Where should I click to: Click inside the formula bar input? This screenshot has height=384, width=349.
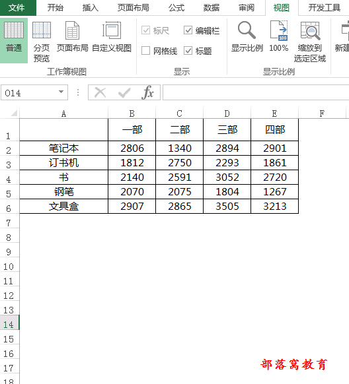coord(256,92)
